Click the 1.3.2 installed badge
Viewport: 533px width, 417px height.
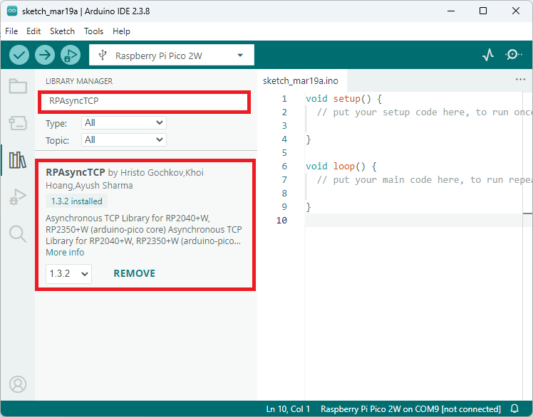pyautogui.click(x=76, y=201)
